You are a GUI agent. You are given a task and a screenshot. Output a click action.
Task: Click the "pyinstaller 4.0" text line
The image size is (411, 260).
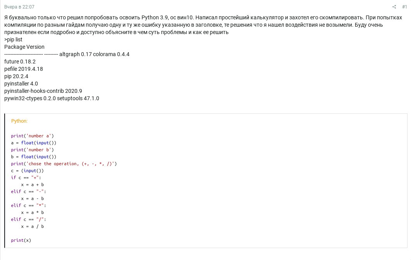tap(21, 84)
